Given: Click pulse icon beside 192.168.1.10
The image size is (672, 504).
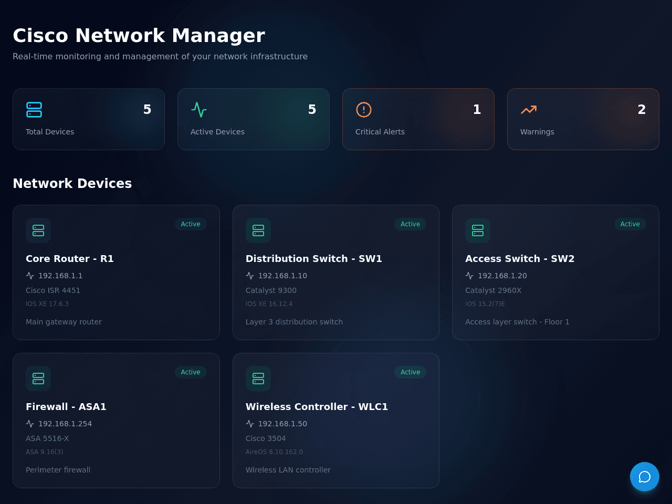Looking at the screenshot, I should [x=250, y=276].
